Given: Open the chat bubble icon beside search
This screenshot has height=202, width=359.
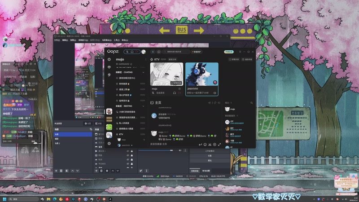Looking at the screenshot, I should tap(159, 52).
